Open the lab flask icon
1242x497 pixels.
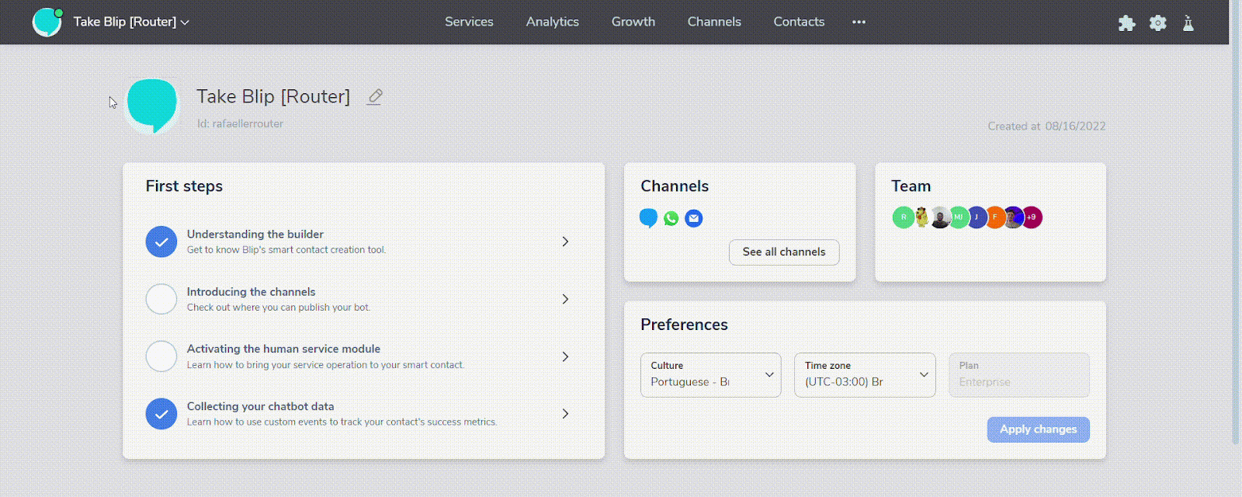1188,23
